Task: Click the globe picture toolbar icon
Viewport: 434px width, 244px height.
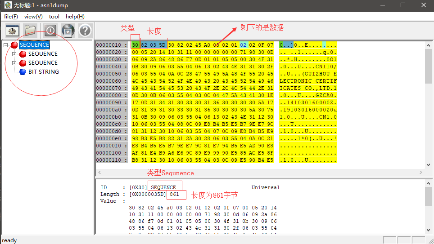Action: click(68, 31)
